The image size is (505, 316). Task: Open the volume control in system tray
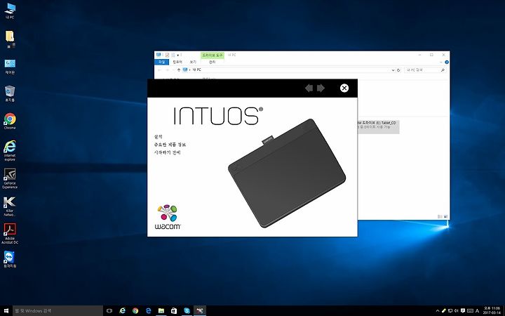click(x=457, y=311)
